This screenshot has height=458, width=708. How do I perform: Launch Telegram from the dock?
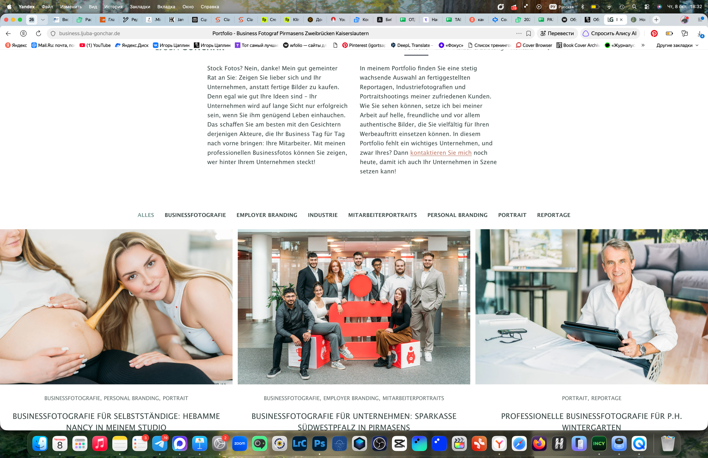(160, 443)
